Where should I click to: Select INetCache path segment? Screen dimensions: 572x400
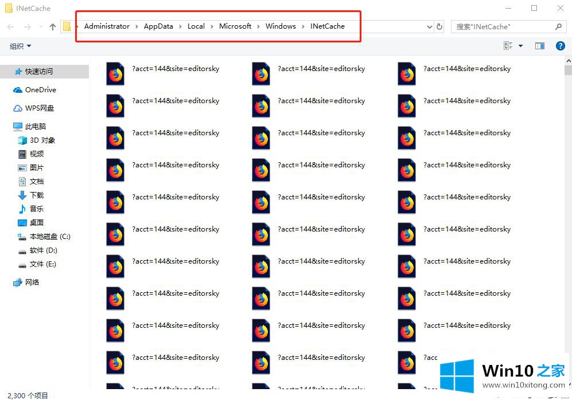pos(327,26)
